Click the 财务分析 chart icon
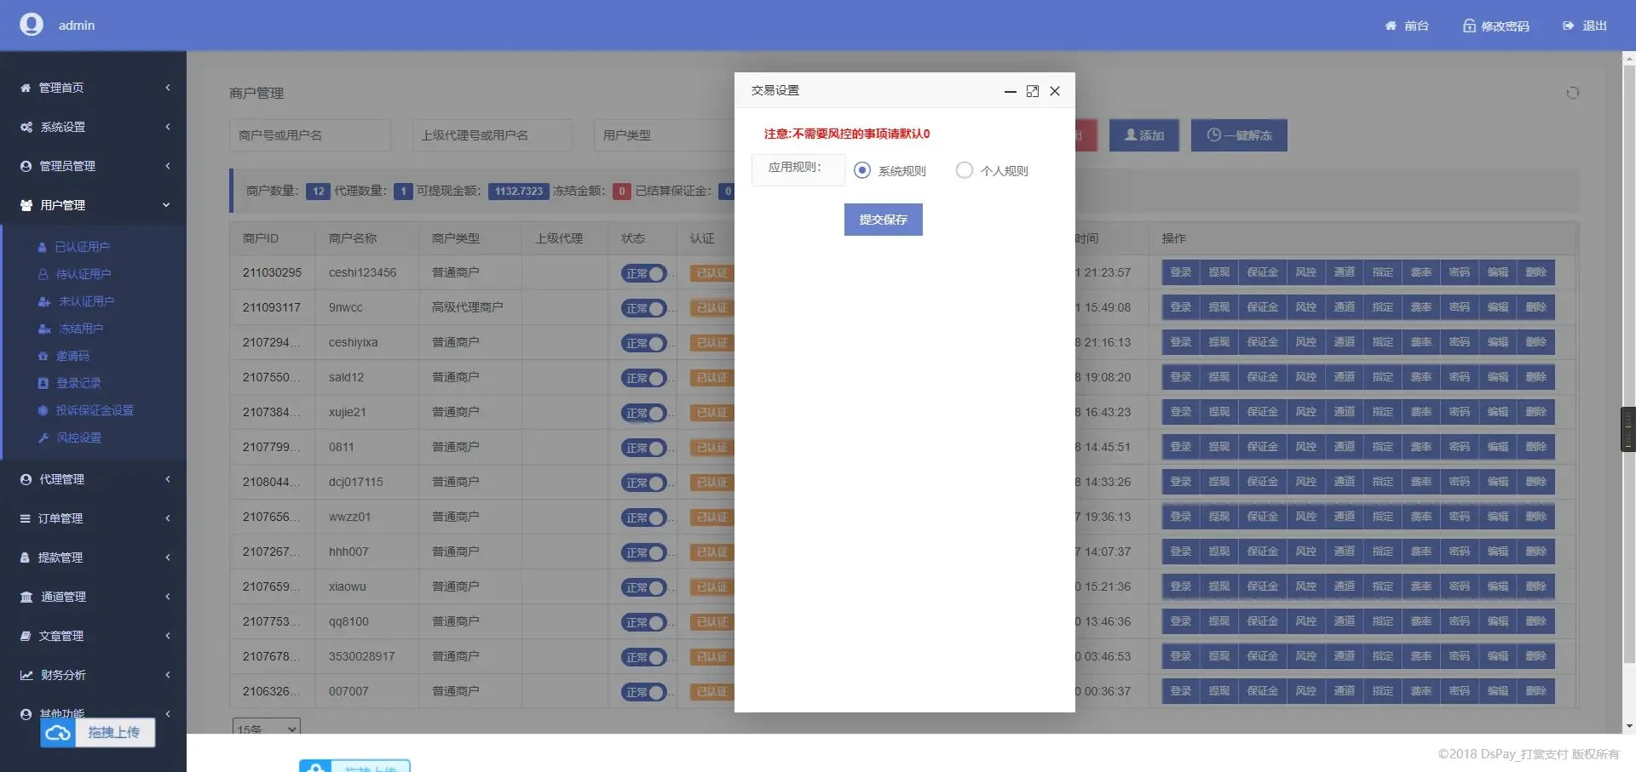The width and height of the screenshot is (1636, 772). tap(26, 675)
